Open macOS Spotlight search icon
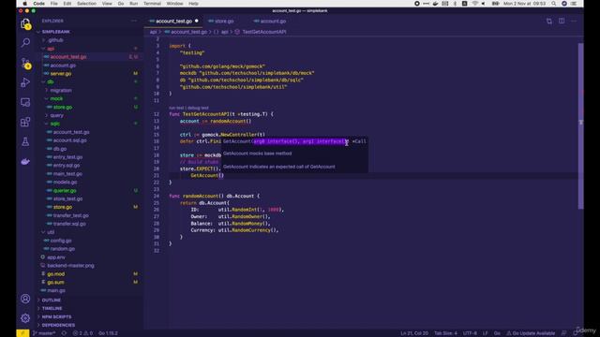The width and height of the screenshot is (600, 337). pos(554,4)
